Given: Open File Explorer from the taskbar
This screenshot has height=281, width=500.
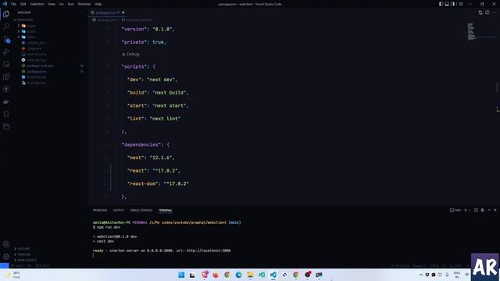Looking at the screenshot, I should pyautogui.click(x=250, y=275).
